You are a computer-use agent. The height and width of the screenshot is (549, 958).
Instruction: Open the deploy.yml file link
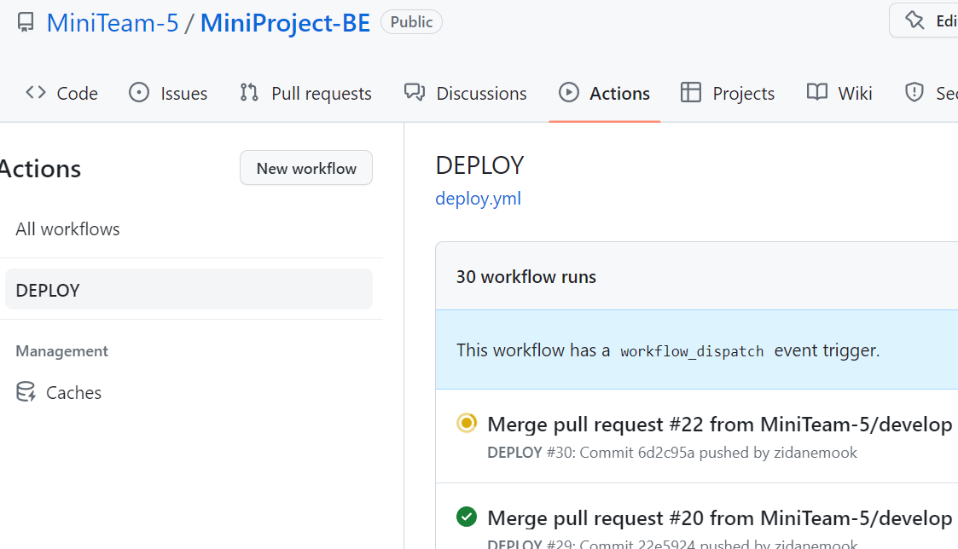click(x=479, y=199)
